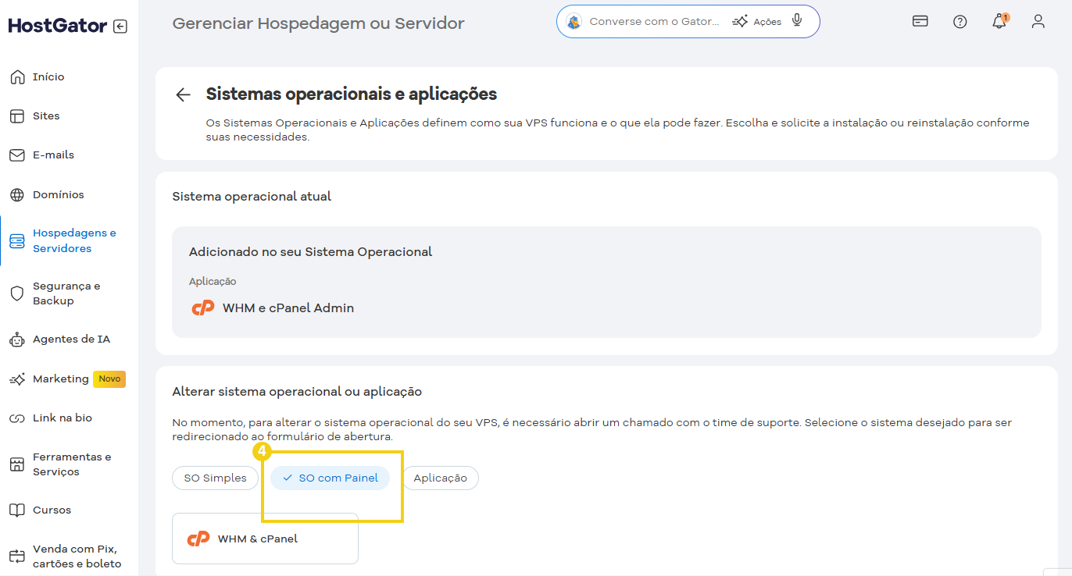1072x576 pixels.
Task: Click the Segurança e Backup shield icon
Action: [x=16, y=293]
